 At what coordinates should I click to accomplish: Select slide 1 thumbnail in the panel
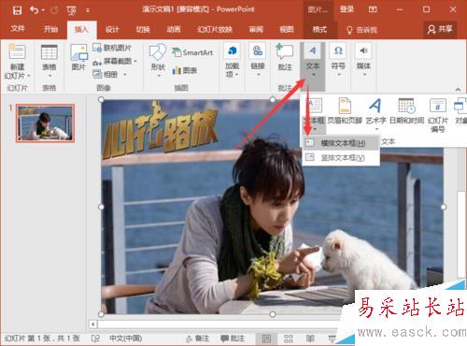[45, 123]
